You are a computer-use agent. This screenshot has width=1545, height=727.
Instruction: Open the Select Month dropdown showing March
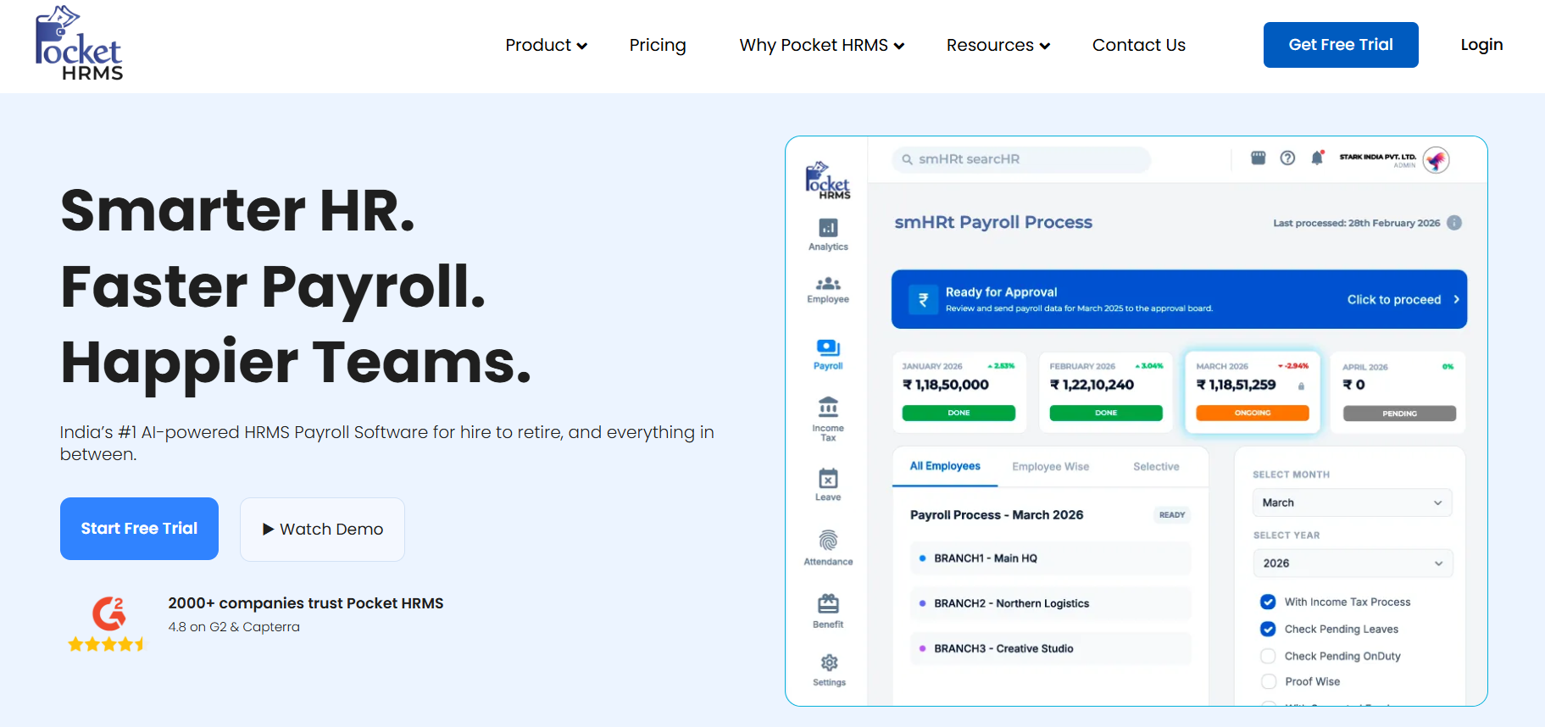[1352, 502]
